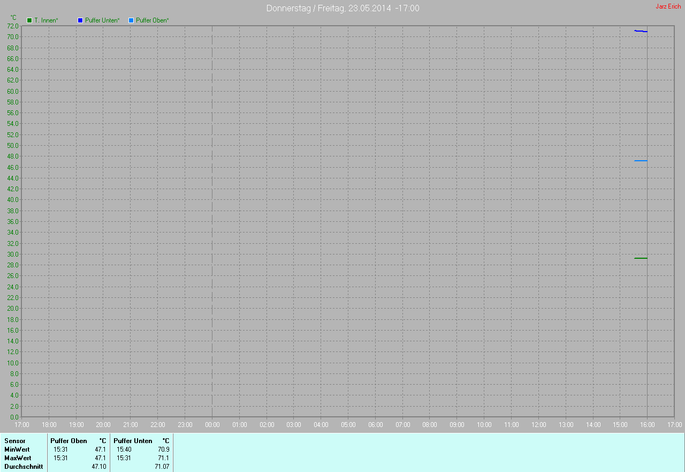Click the green T. Innen legend swatch
The height and width of the screenshot is (472, 685).
(x=29, y=20)
